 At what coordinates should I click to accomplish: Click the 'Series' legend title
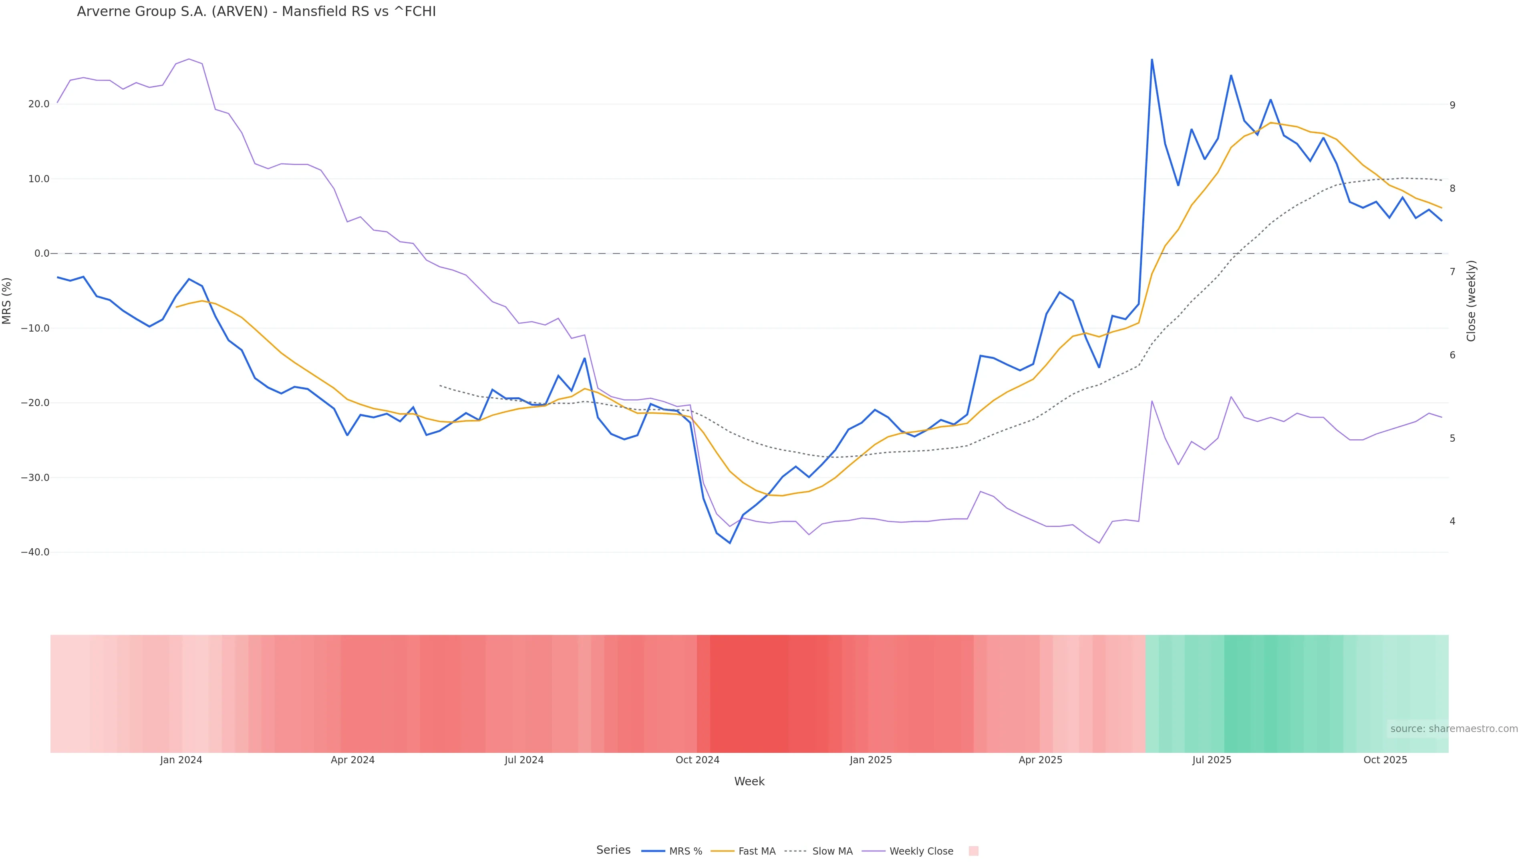613,850
